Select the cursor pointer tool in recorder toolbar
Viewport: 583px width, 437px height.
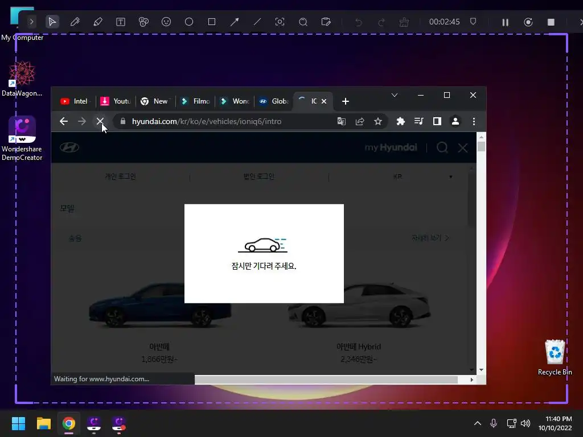[x=52, y=22]
